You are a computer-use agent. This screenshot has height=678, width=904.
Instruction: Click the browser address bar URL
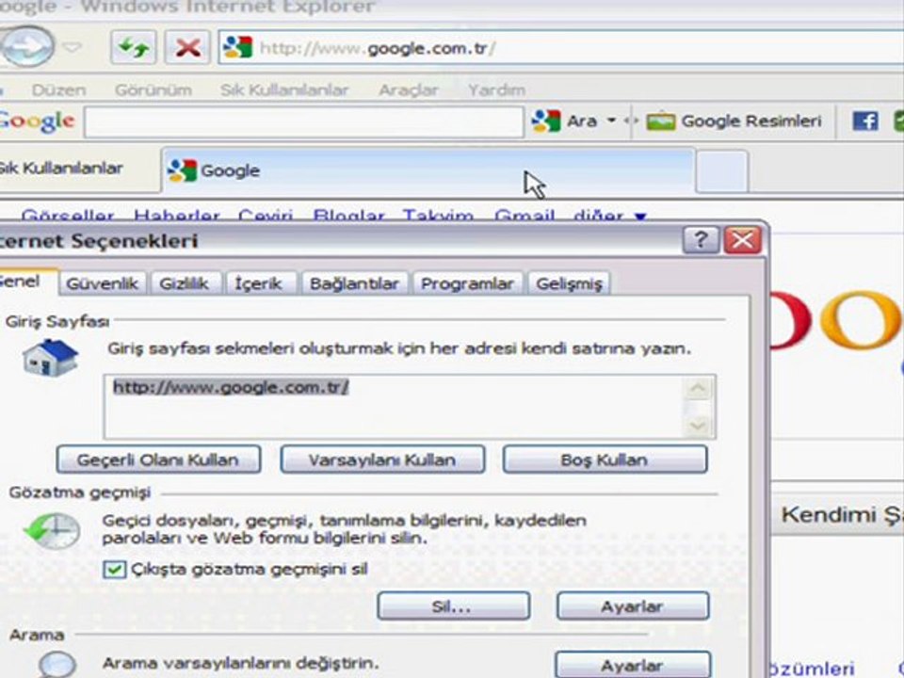[378, 48]
